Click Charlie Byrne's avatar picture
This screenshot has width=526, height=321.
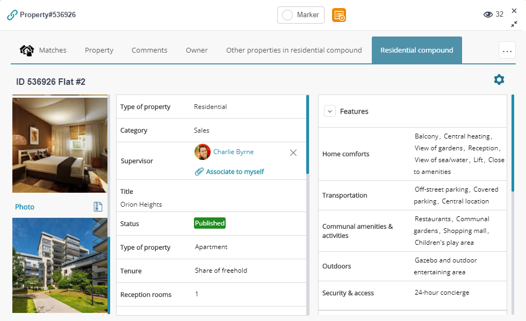click(x=203, y=152)
